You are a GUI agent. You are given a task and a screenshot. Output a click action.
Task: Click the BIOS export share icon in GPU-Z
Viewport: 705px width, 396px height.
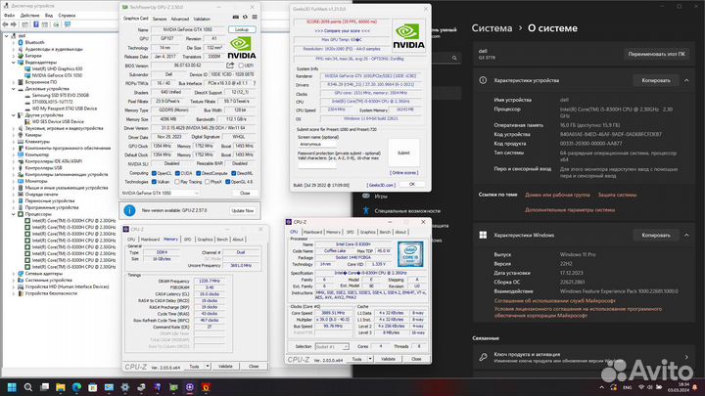tap(231, 66)
